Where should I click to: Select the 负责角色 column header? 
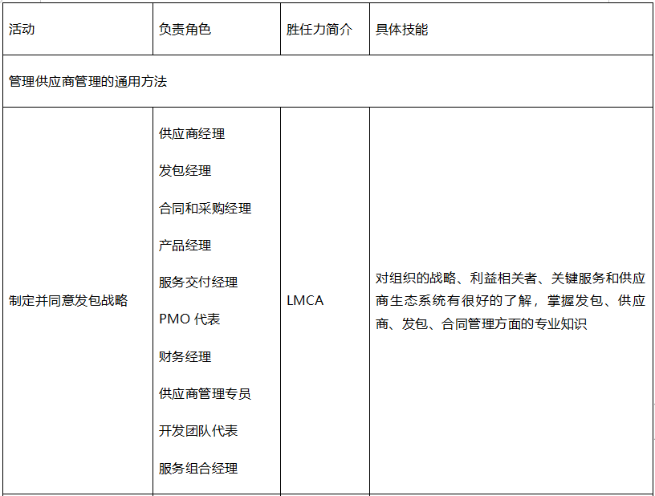[x=185, y=30]
